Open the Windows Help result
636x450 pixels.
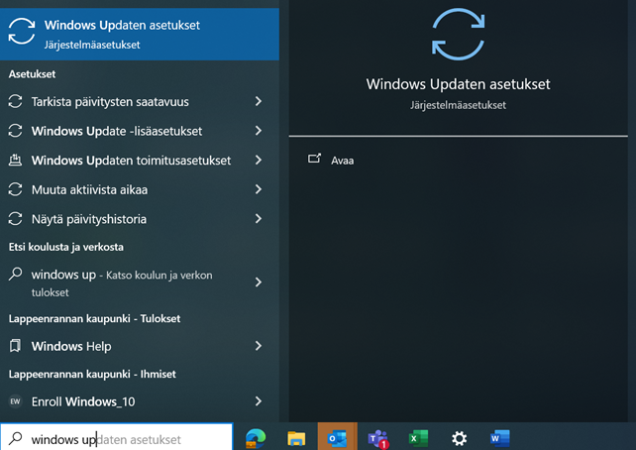pyautogui.click(x=139, y=346)
